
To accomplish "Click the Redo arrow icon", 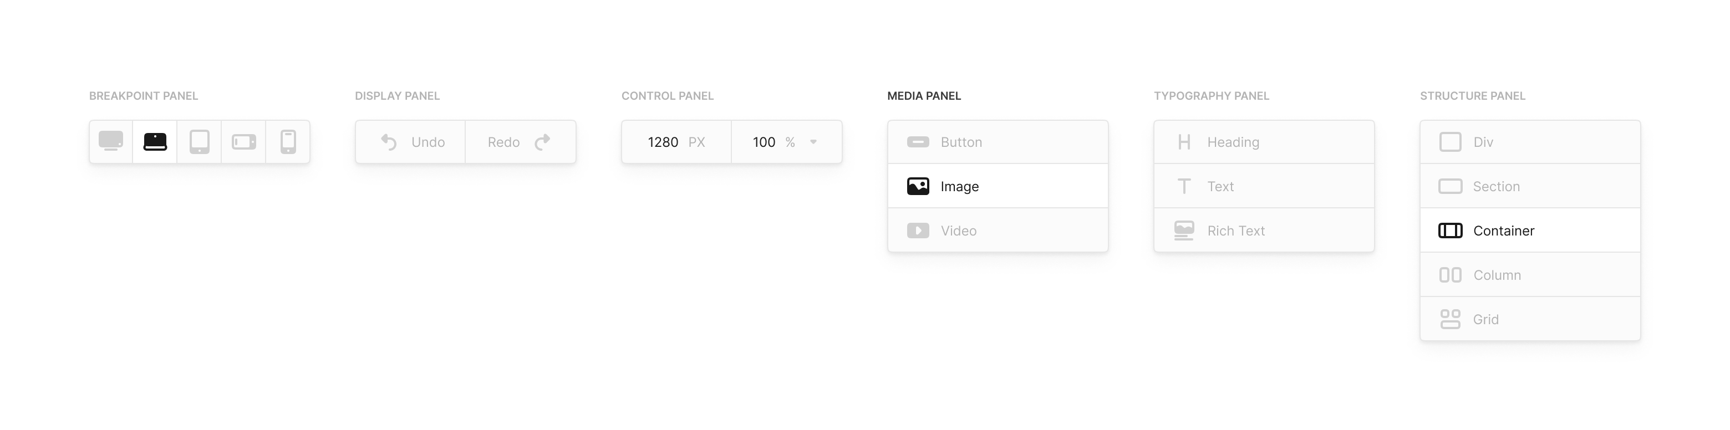I will (543, 141).
